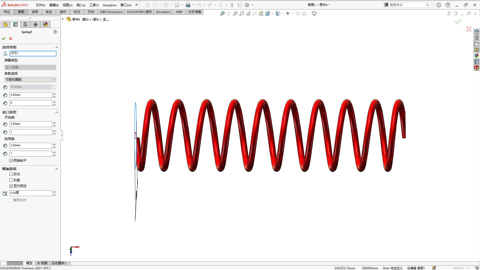Screen dimensions: 480x270
Task: Confirm Spring1 with the green check
Action: click(4, 38)
